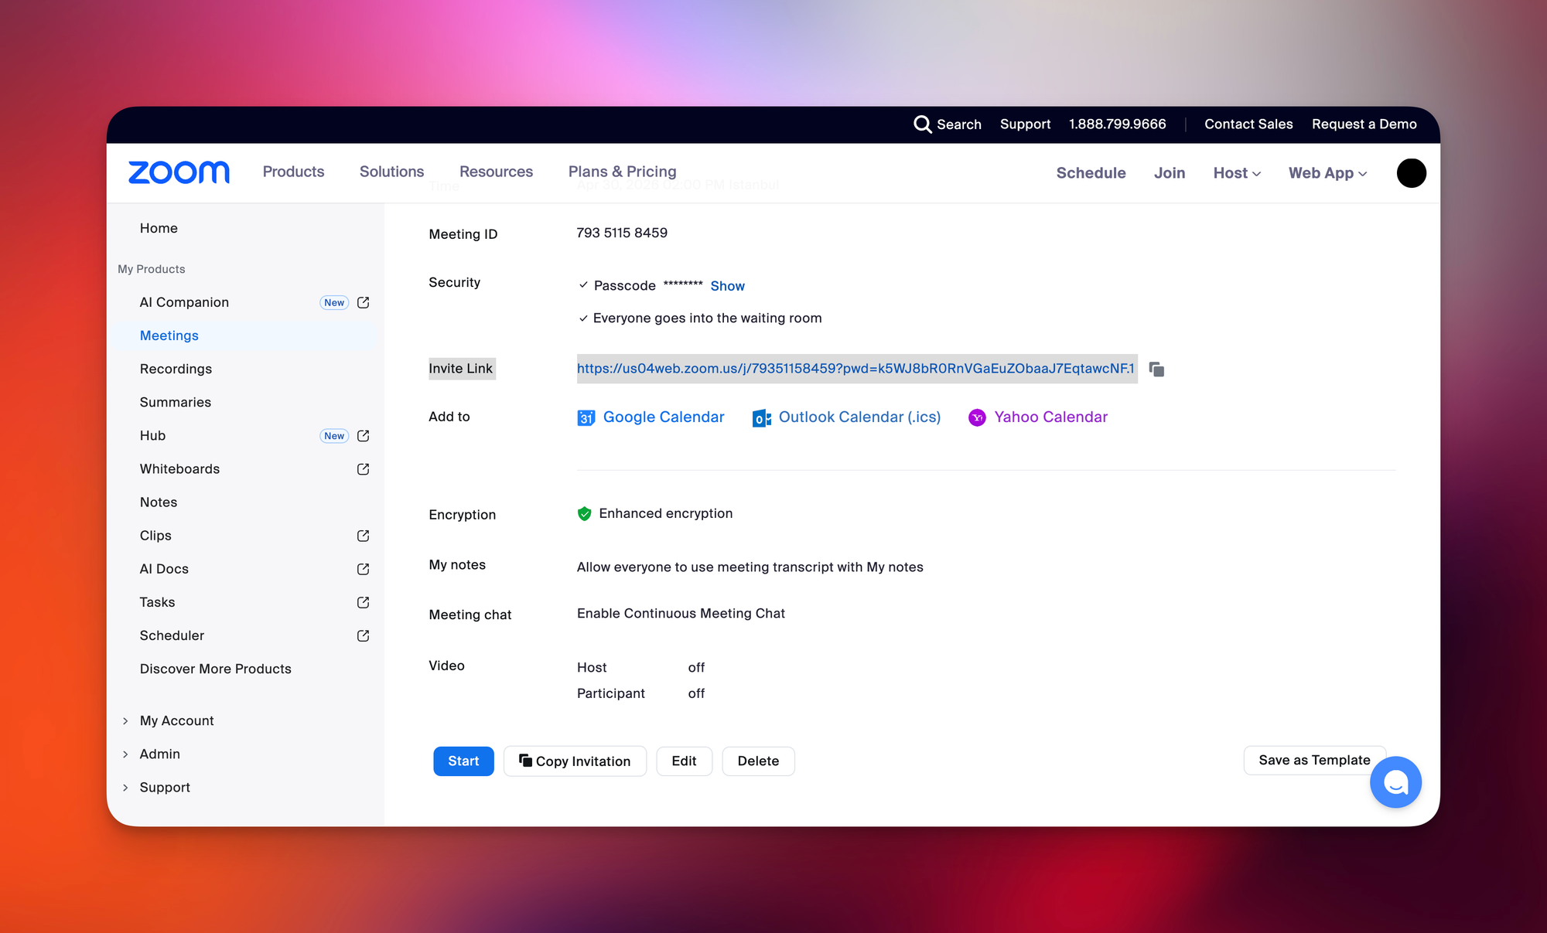The image size is (1547, 933).
Task: Click the Google Calendar icon
Action: click(x=586, y=417)
